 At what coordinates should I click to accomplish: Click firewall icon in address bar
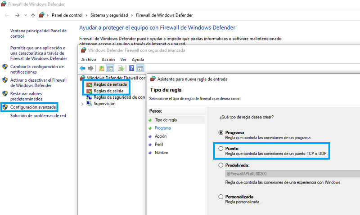[41, 15]
